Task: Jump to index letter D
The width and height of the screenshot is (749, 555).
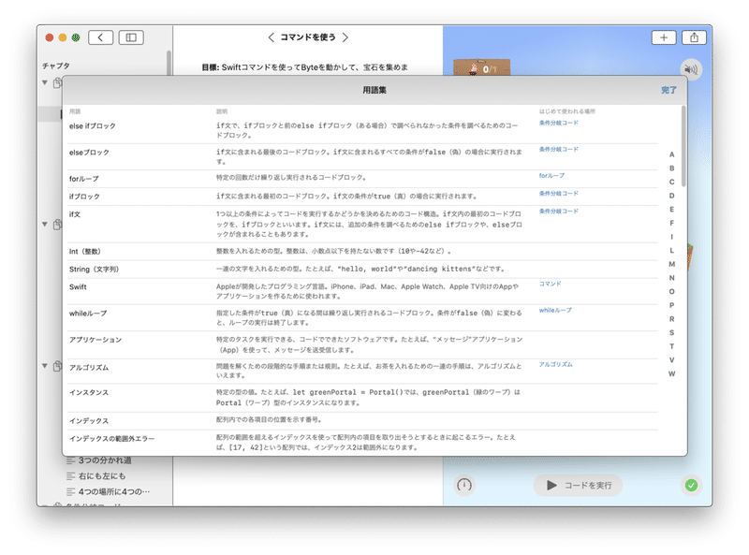Action: [671, 196]
